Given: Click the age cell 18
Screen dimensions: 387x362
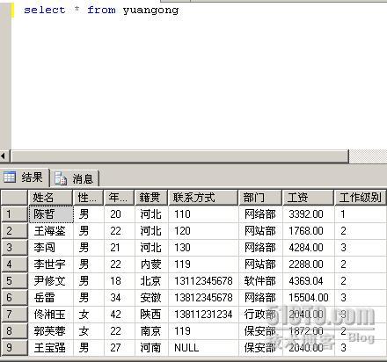Looking at the screenshot, I should [120, 281].
